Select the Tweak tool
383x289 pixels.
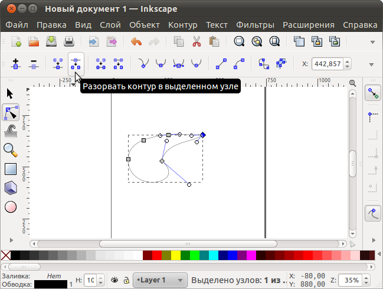click(x=11, y=131)
